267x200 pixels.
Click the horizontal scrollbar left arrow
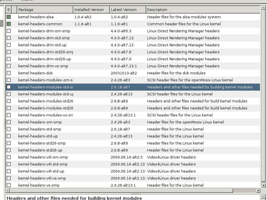[8, 190]
